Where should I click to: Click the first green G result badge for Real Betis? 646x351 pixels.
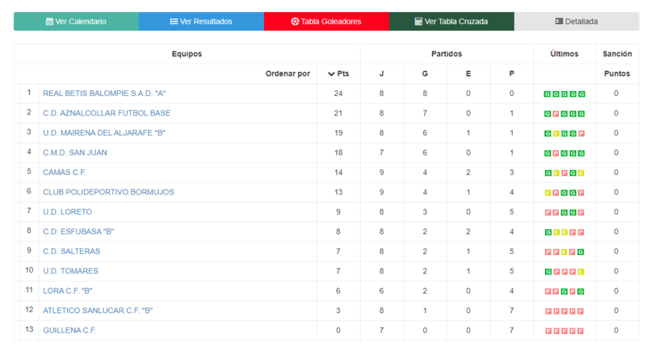tap(547, 94)
